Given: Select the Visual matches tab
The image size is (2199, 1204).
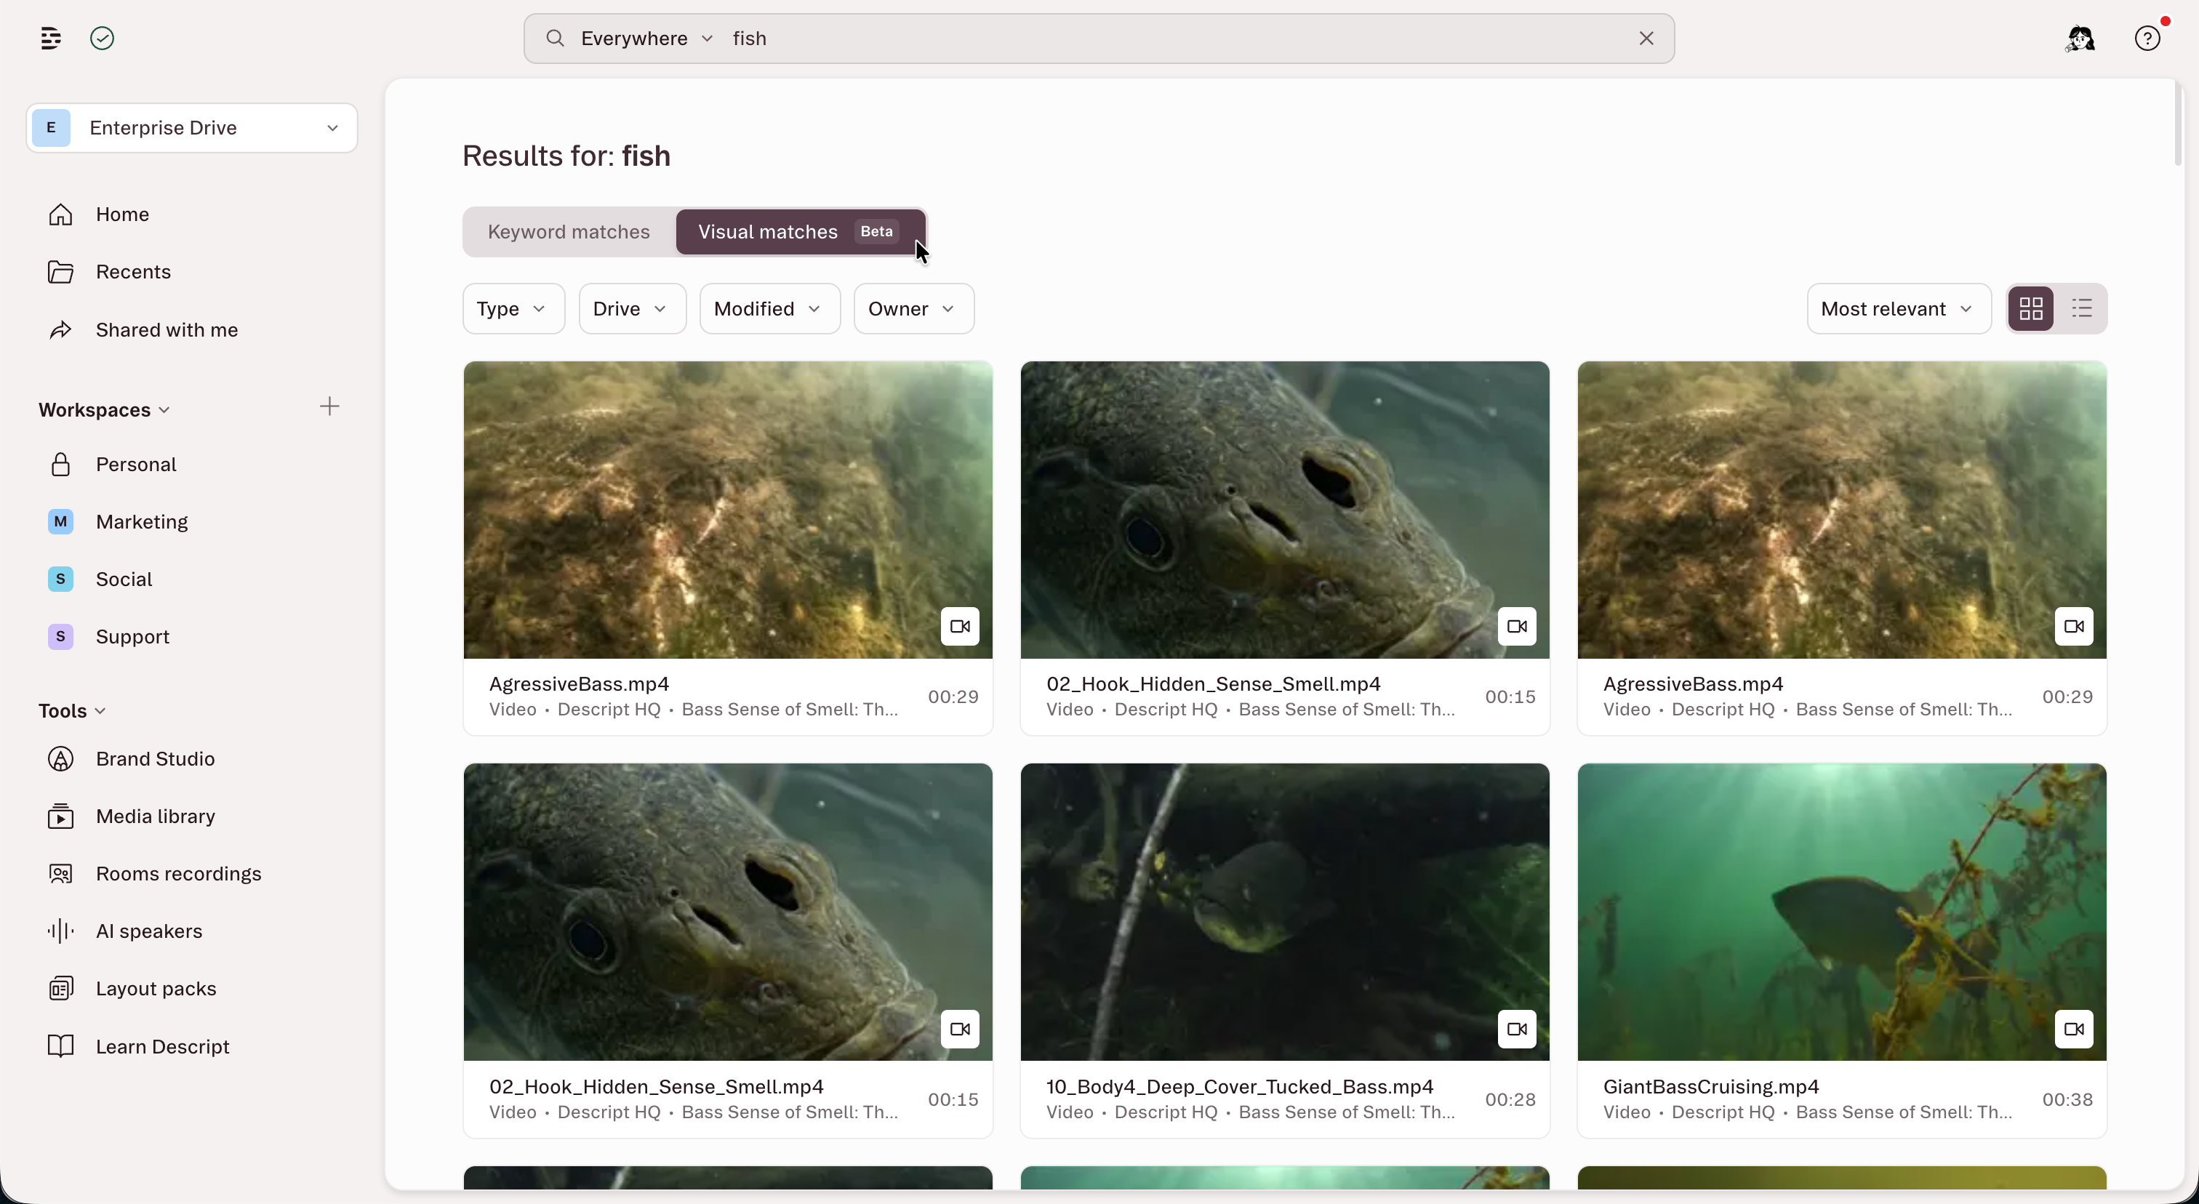Looking at the screenshot, I should click(800, 232).
